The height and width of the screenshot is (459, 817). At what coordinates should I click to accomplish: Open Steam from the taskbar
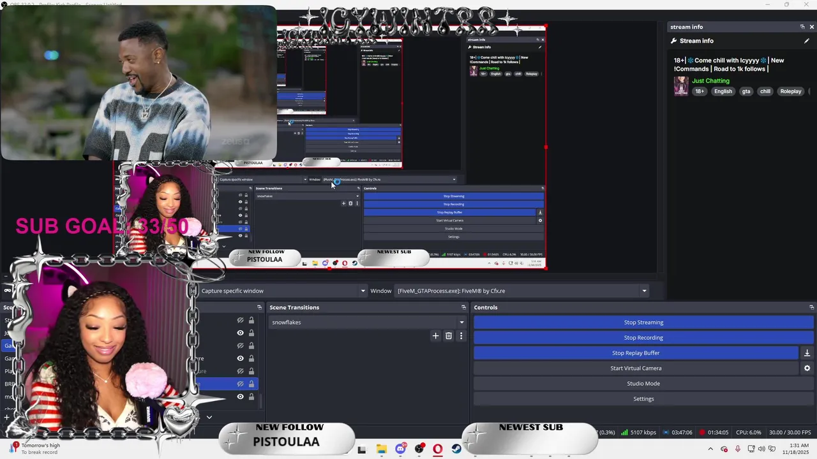pyautogui.click(x=456, y=449)
